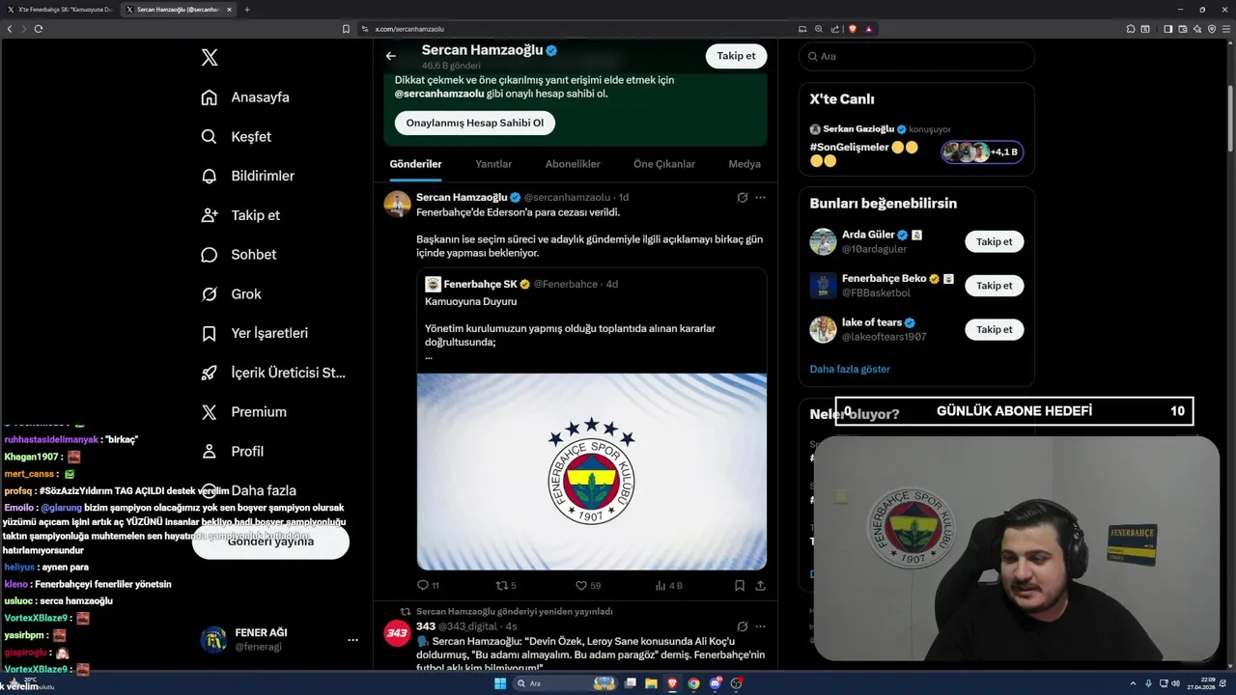Open Yer İşaretleri bookmarks
This screenshot has height=695, width=1236.
(254, 333)
